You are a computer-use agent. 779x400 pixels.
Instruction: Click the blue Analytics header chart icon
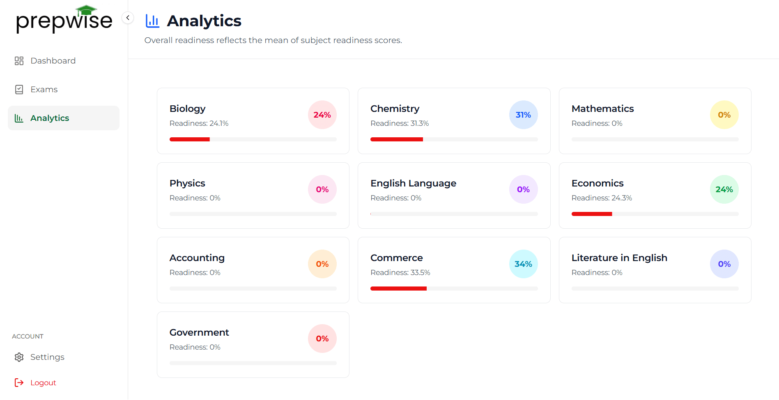point(152,21)
